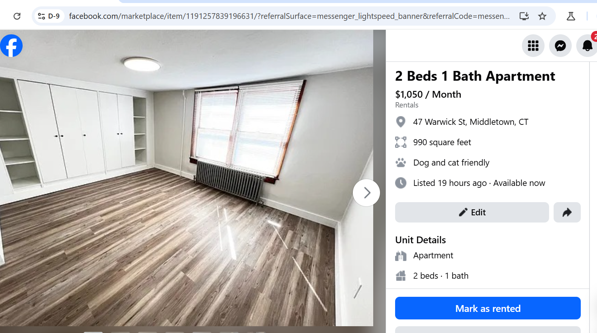Click the browser address bar URL
597x333 pixels.
tap(289, 16)
